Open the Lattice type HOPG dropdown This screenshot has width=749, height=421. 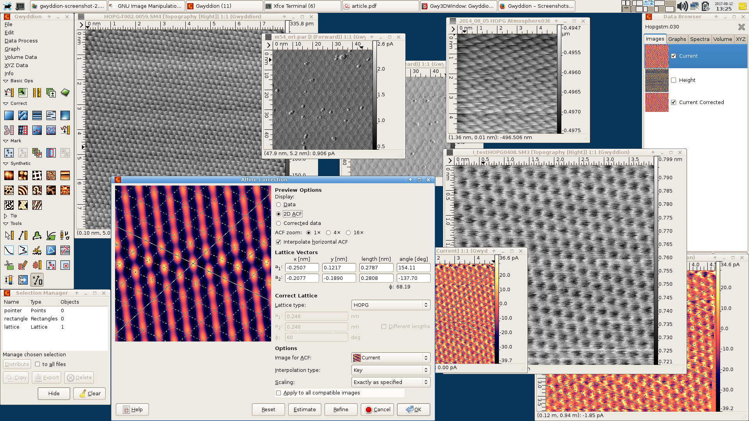click(390, 305)
